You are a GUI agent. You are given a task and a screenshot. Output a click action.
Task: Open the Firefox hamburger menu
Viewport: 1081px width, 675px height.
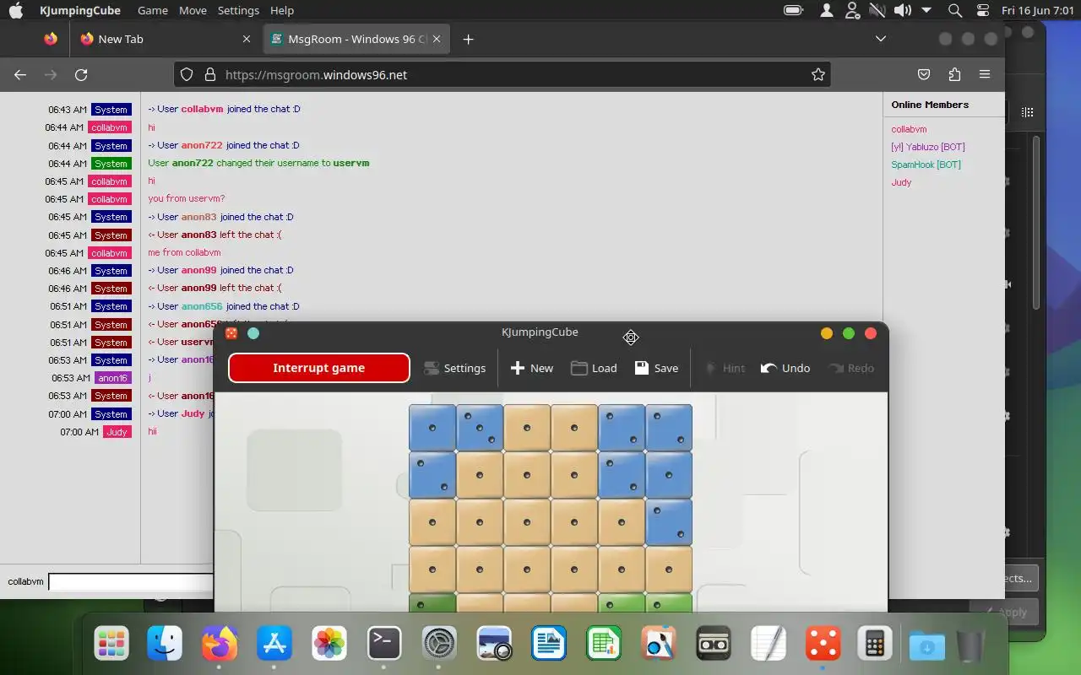click(985, 74)
